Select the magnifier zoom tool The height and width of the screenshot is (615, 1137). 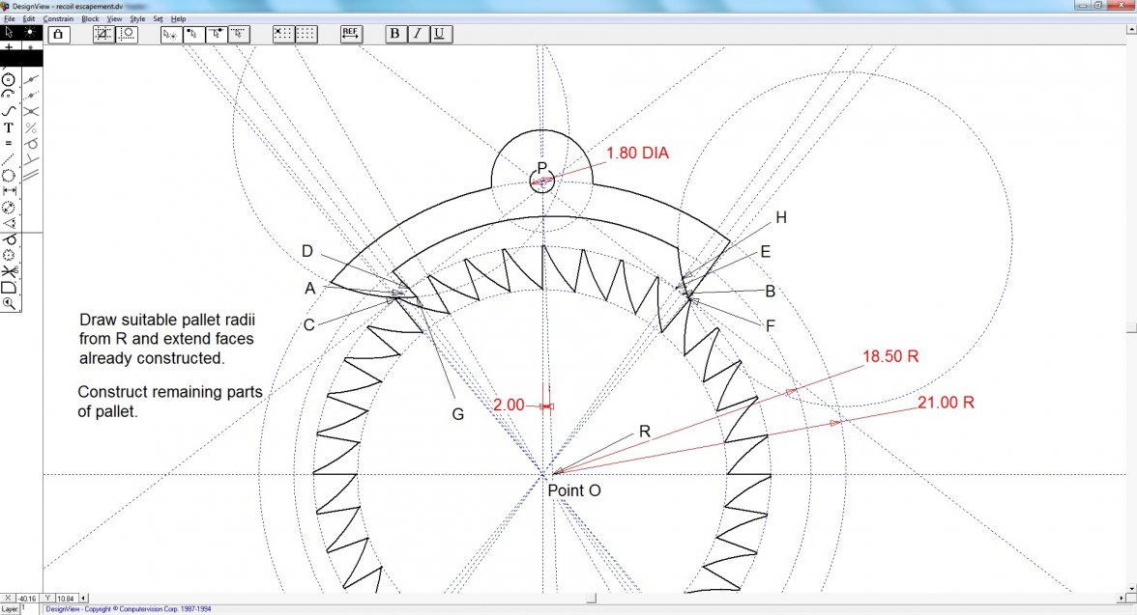(9, 303)
